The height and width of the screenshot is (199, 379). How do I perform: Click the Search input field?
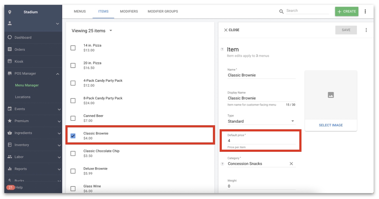(x=307, y=11)
